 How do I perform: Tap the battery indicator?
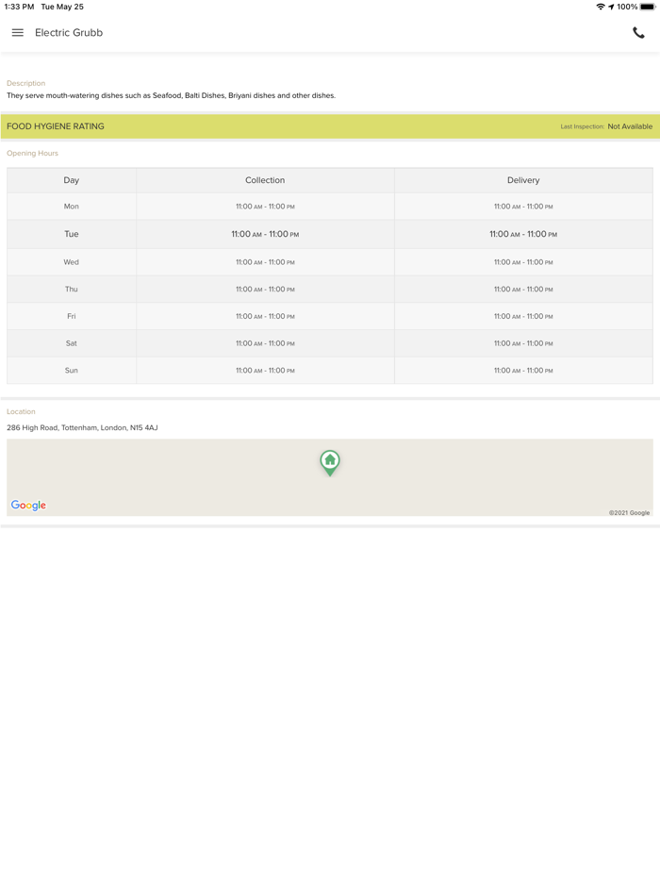pyautogui.click(x=647, y=7)
